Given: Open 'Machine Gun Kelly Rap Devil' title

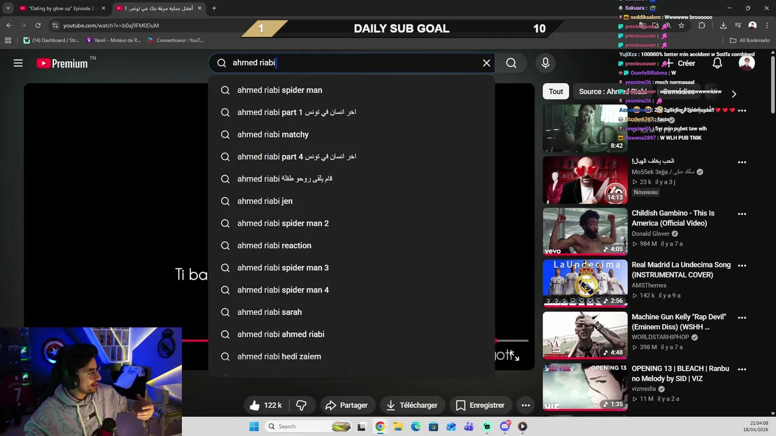Looking at the screenshot, I should coord(678,322).
